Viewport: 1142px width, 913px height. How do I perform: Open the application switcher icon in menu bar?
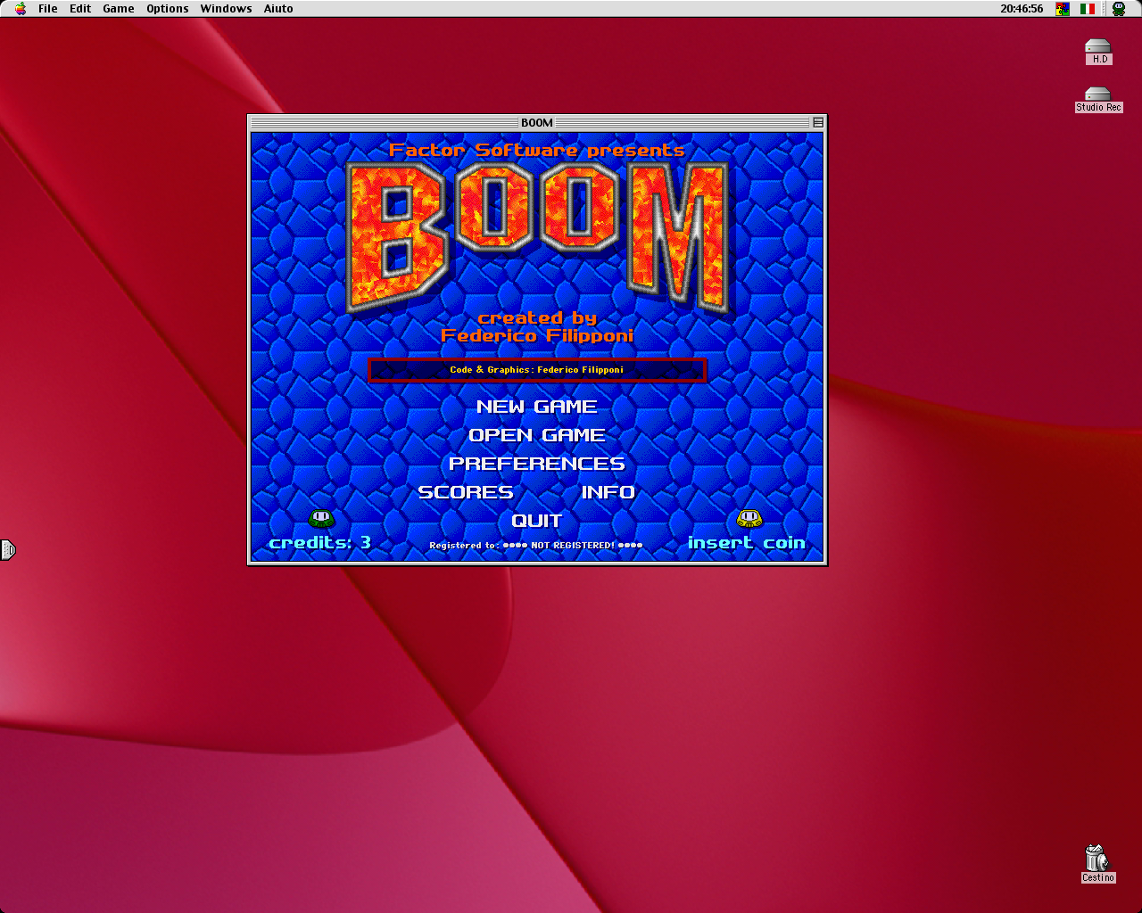pyautogui.click(x=1119, y=8)
